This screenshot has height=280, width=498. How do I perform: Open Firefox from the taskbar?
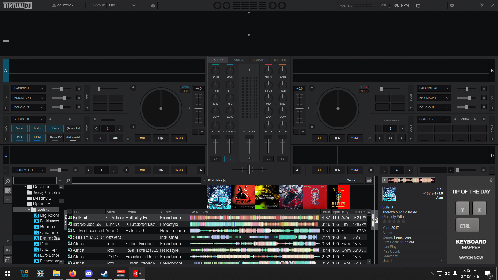(72, 273)
